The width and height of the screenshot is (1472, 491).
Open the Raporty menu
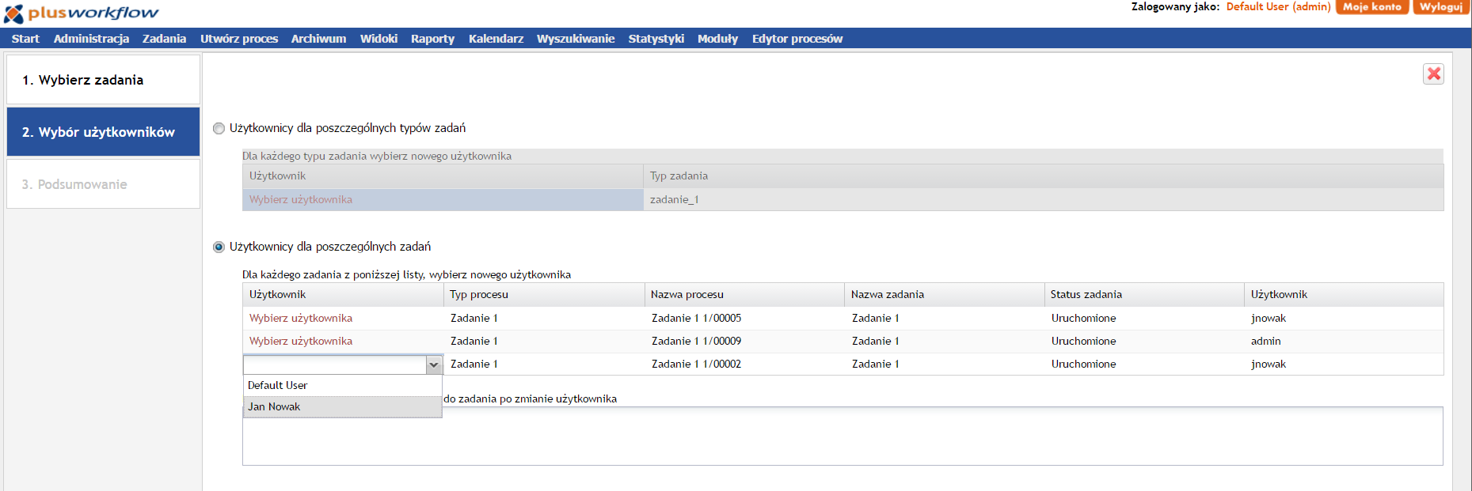(x=432, y=39)
